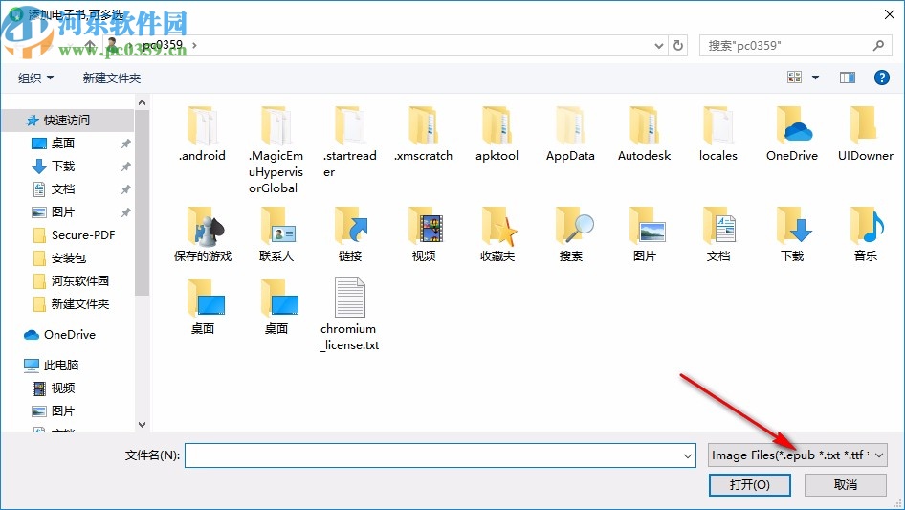
Task: Open the UIDowner folder
Action: pyautogui.click(x=865, y=133)
